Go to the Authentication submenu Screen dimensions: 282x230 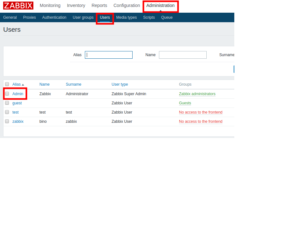[x=54, y=17]
